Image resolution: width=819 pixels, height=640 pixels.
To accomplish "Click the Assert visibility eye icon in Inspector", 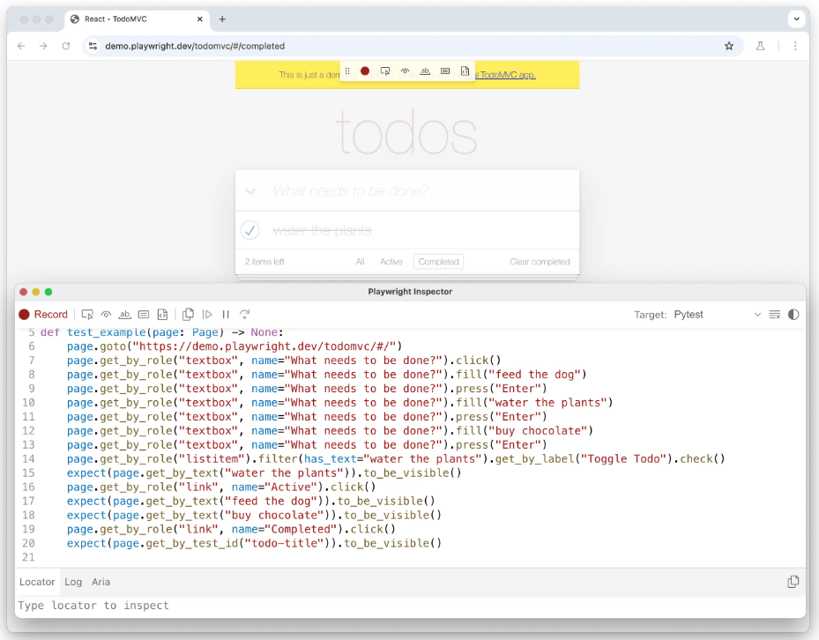I will (x=106, y=314).
